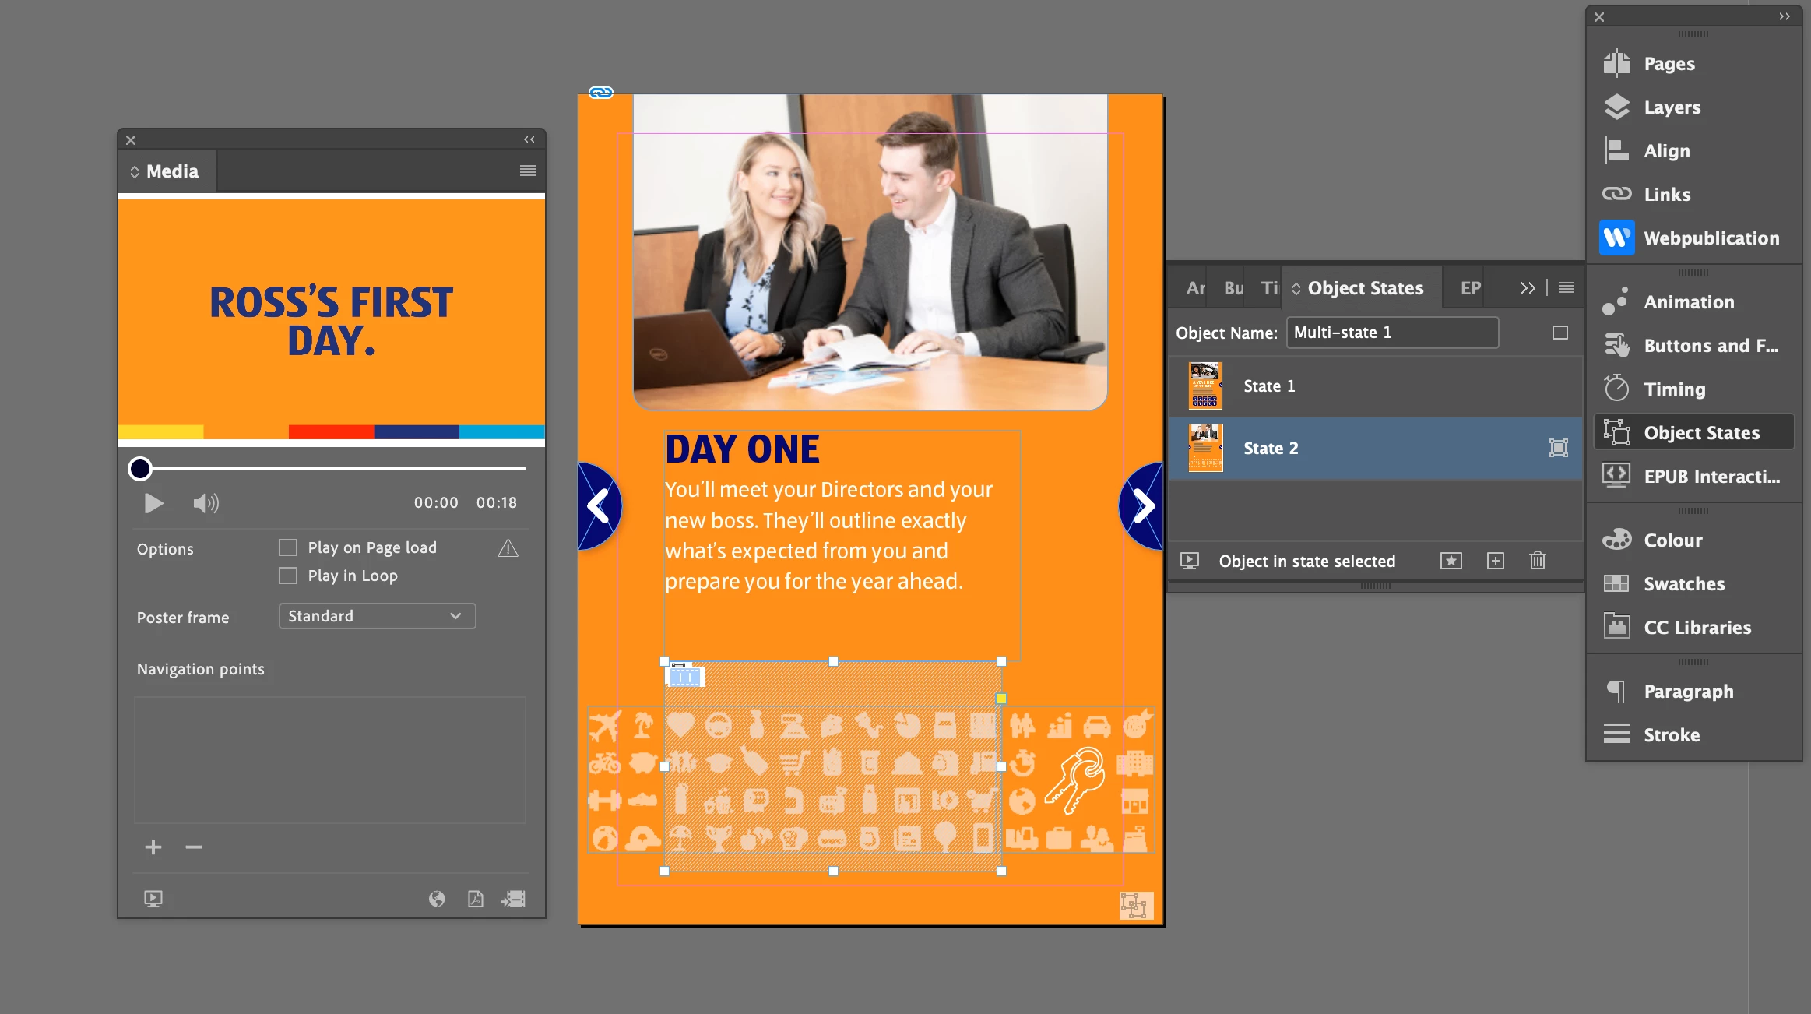
Task: Open the Animation panel icon
Action: 1617,301
